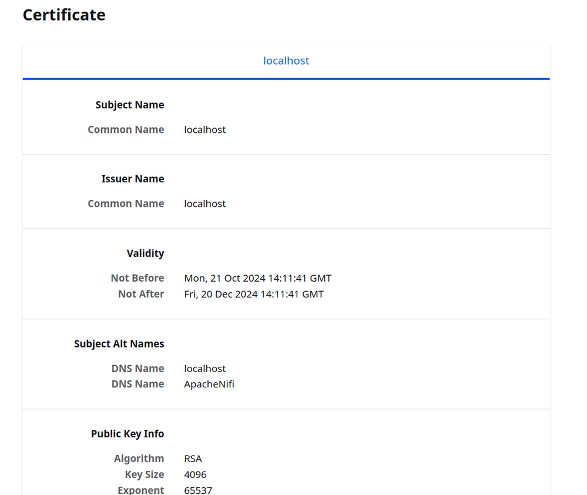Click the Not After label
Screen dimensions: 587x495
point(141,294)
